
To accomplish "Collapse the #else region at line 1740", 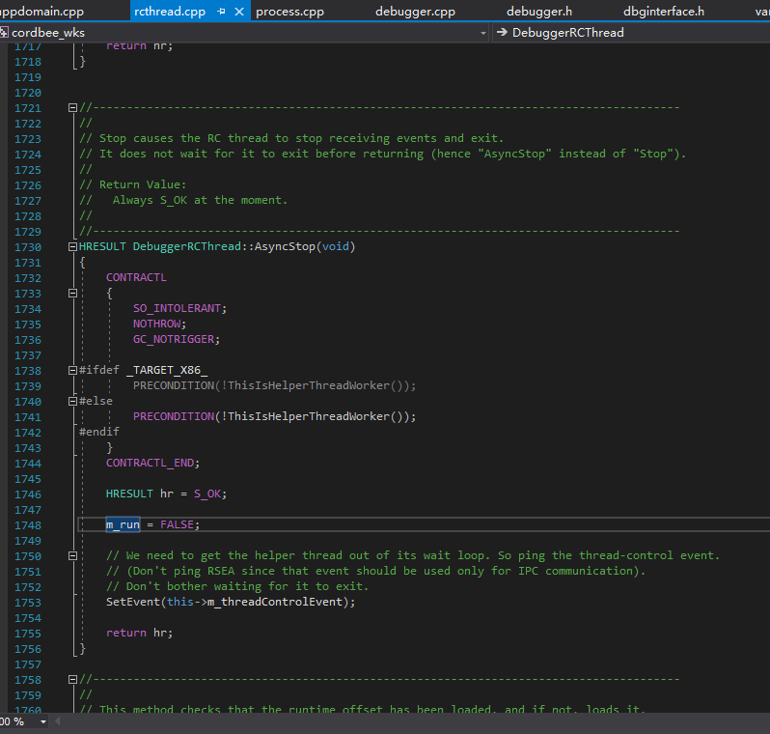I will (x=72, y=402).
